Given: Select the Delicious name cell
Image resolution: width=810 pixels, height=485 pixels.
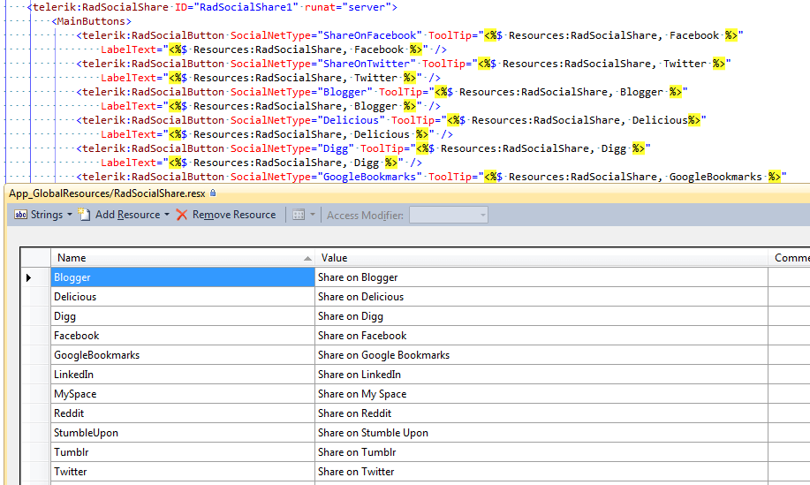Looking at the screenshot, I should (x=182, y=297).
